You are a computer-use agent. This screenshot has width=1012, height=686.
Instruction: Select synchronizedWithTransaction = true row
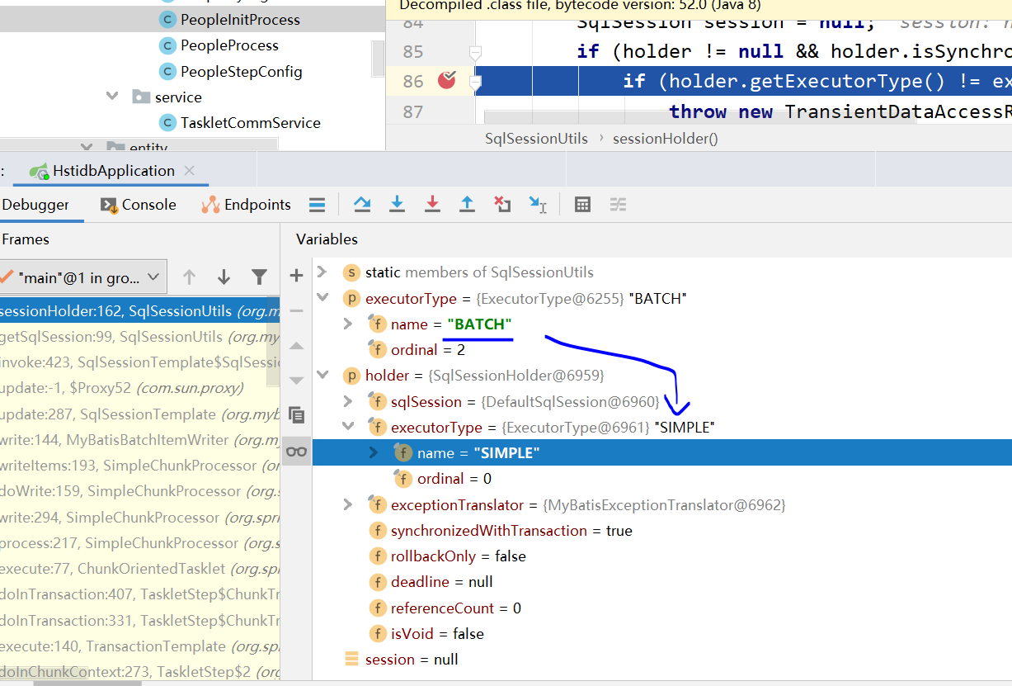pyautogui.click(x=662, y=531)
